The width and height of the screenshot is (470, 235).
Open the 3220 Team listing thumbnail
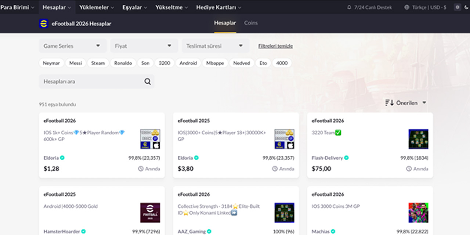tap(418, 139)
